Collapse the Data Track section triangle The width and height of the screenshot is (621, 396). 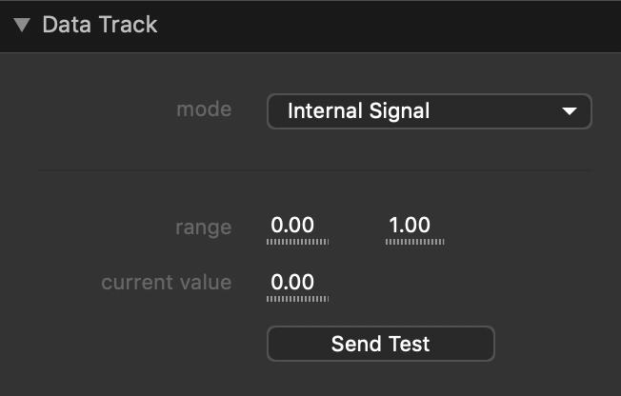[22, 25]
